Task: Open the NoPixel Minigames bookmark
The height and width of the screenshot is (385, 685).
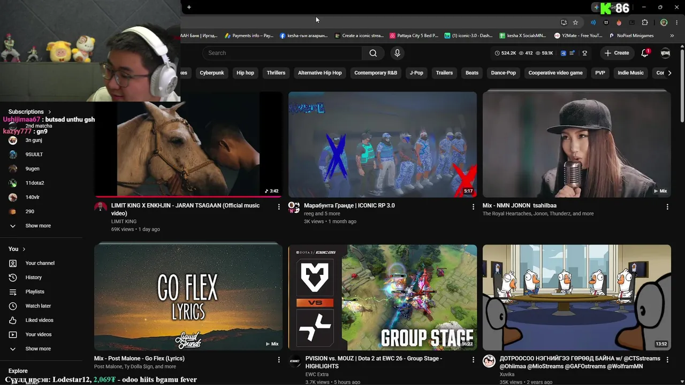Action: coord(631,36)
